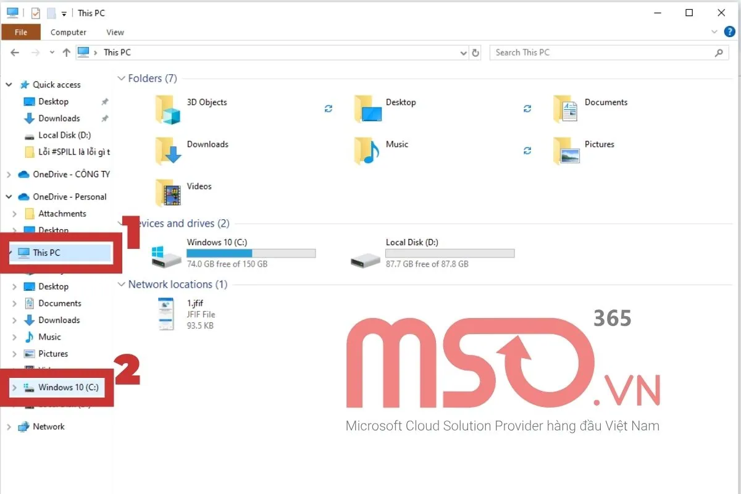Image resolution: width=741 pixels, height=494 pixels.
Task: Click the pin icon next to Desktop
Action: coord(105,101)
